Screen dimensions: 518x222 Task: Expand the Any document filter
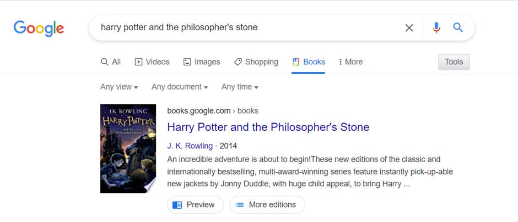(180, 87)
